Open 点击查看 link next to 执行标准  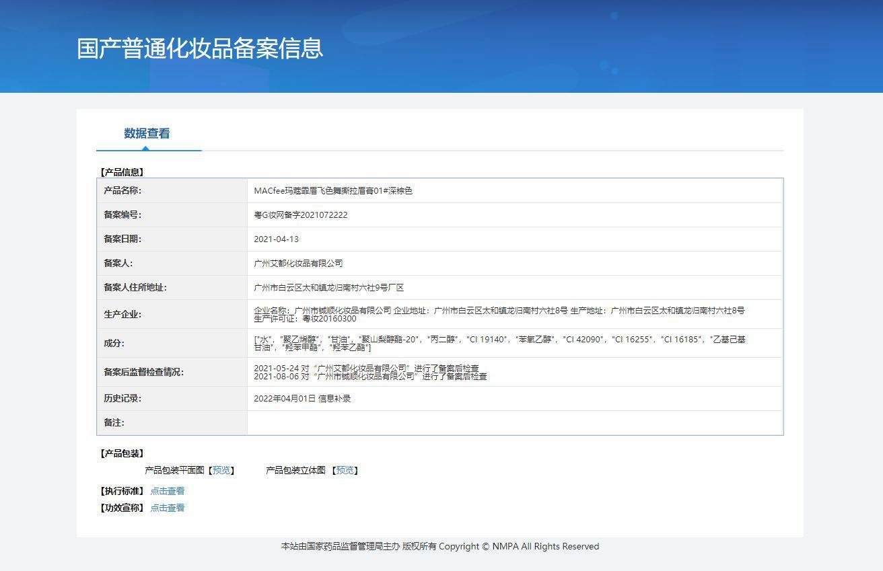[x=167, y=491]
